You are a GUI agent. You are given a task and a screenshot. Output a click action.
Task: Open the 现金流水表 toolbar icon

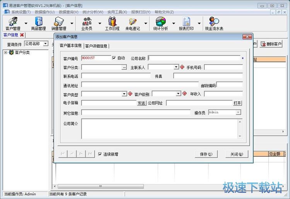coord(214,24)
